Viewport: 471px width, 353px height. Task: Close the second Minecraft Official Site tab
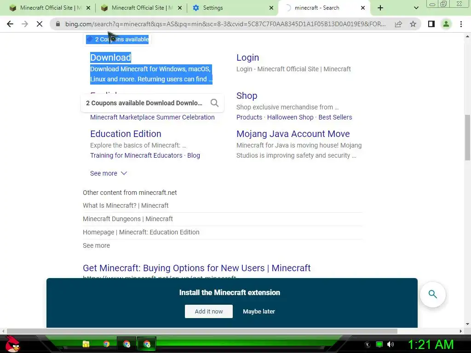coord(180,8)
